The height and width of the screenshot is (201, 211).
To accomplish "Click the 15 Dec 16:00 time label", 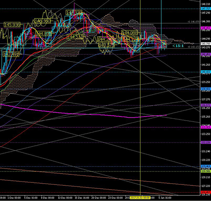I will [x=82, y=198].
